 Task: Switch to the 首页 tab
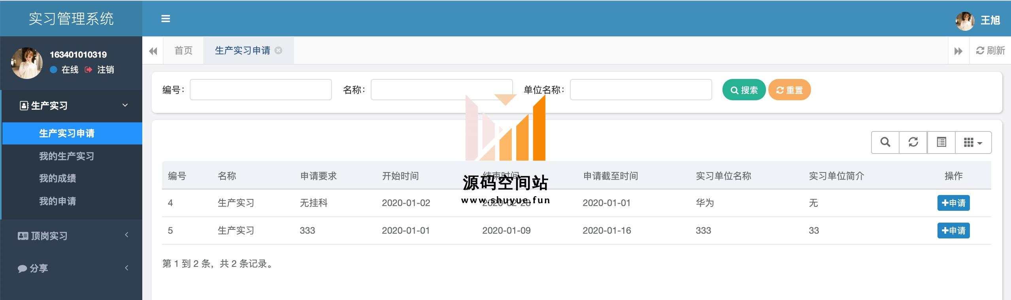[x=183, y=51]
